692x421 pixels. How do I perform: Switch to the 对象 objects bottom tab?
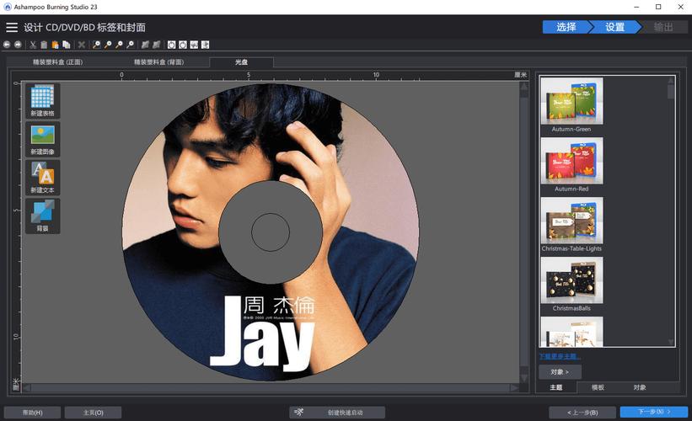pyautogui.click(x=640, y=387)
